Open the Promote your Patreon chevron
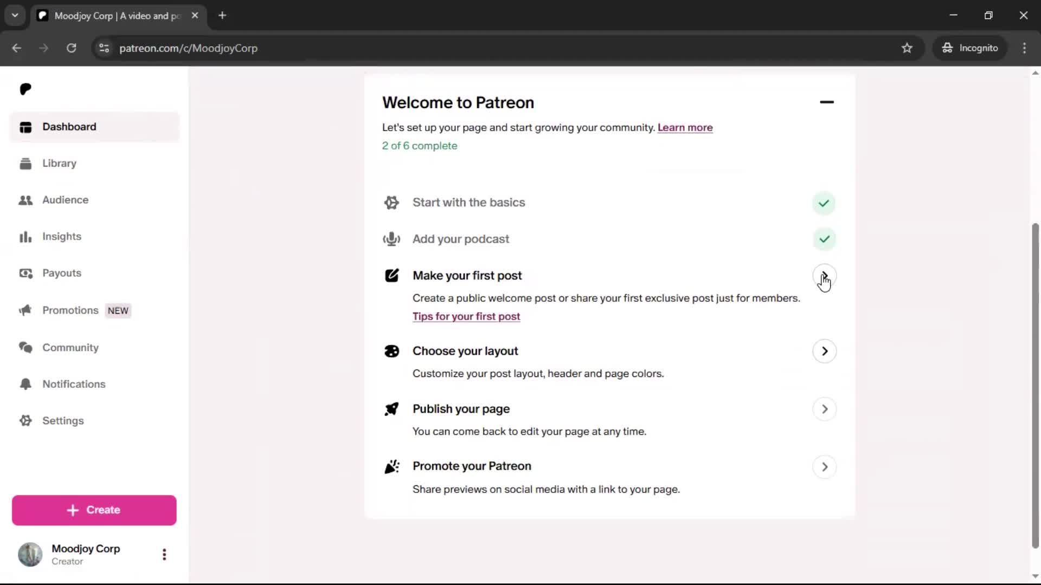This screenshot has height=585, width=1041. [x=824, y=467]
